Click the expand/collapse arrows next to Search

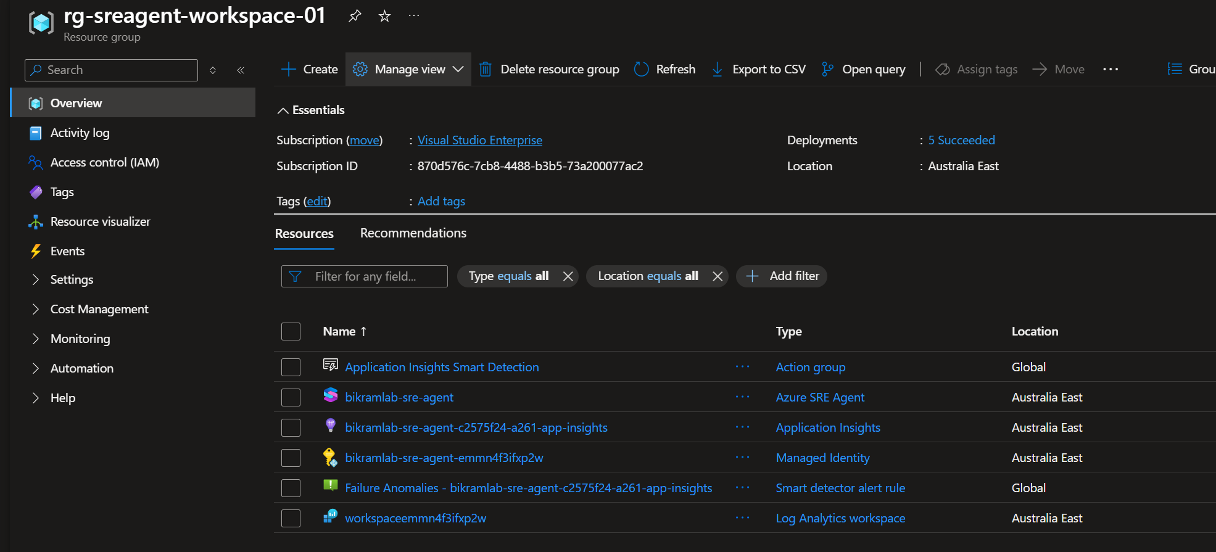[x=213, y=70]
